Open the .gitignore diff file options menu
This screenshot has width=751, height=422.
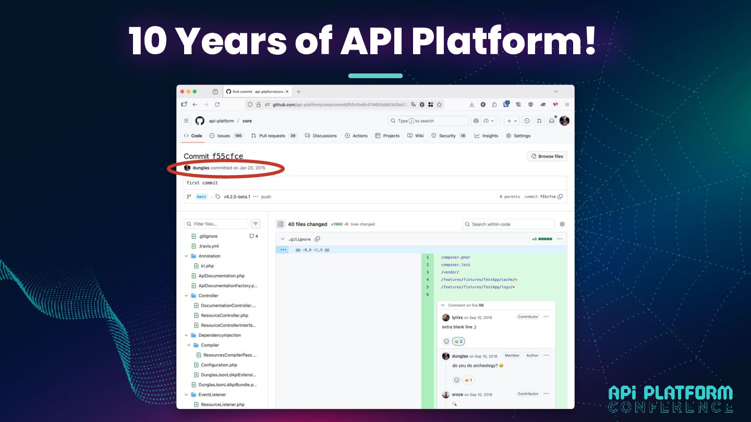[x=559, y=239]
